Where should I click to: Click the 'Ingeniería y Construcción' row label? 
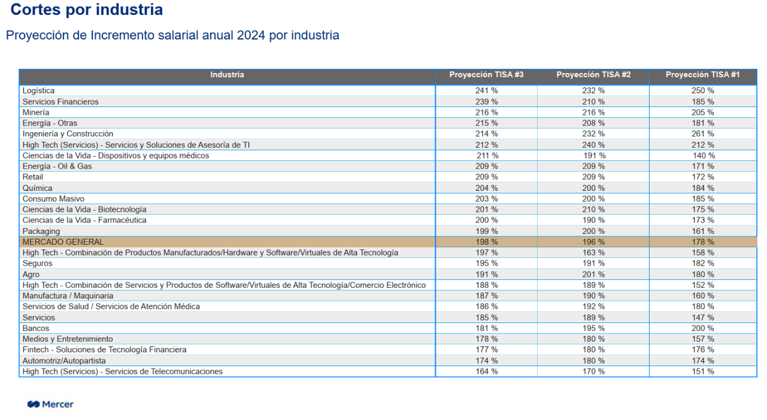click(68, 134)
